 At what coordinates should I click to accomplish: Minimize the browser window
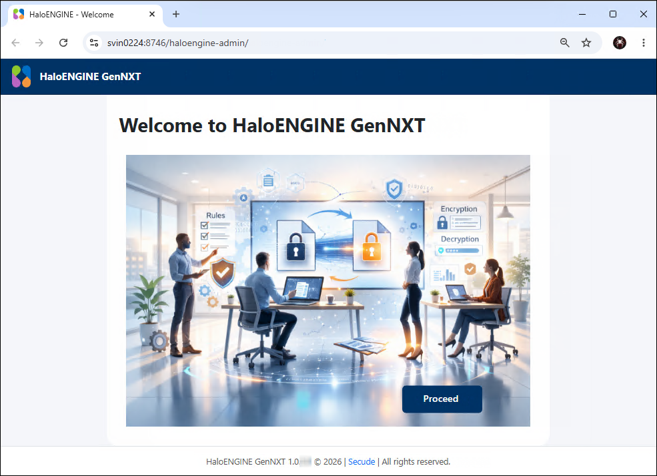[582, 14]
